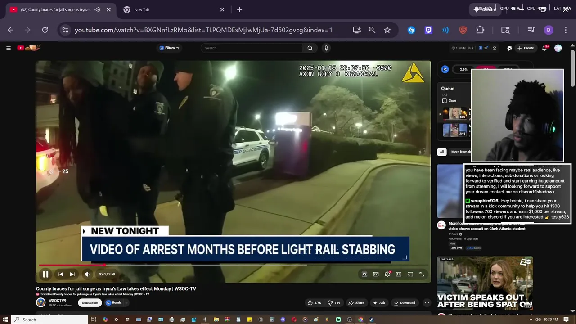Share this video
The height and width of the screenshot is (324, 576).
click(356, 302)
